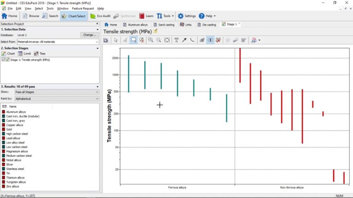The height and width of the screenshot is (198, 353).
Task: Select the text annotation tool
Action: [176, 40]
